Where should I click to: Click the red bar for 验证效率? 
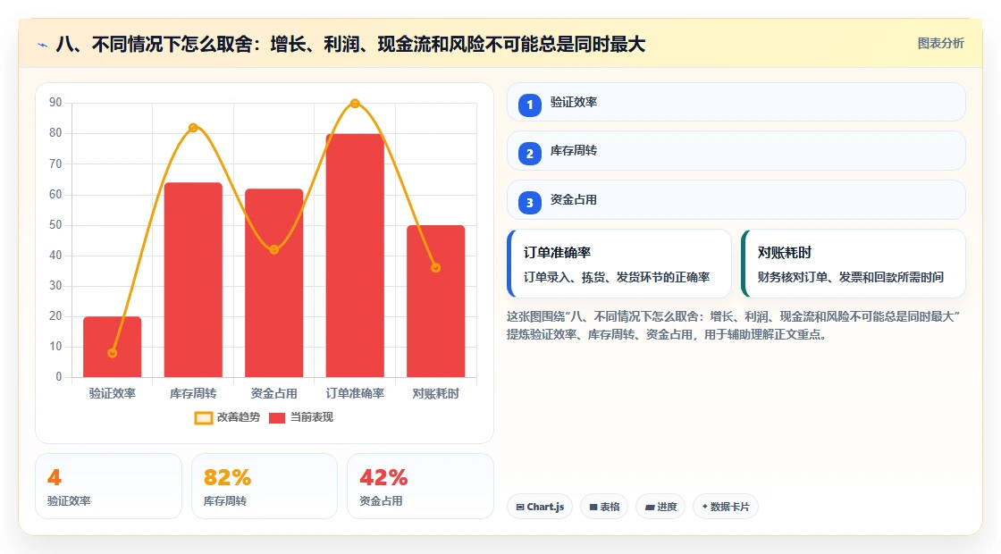(x=113, y=347)
